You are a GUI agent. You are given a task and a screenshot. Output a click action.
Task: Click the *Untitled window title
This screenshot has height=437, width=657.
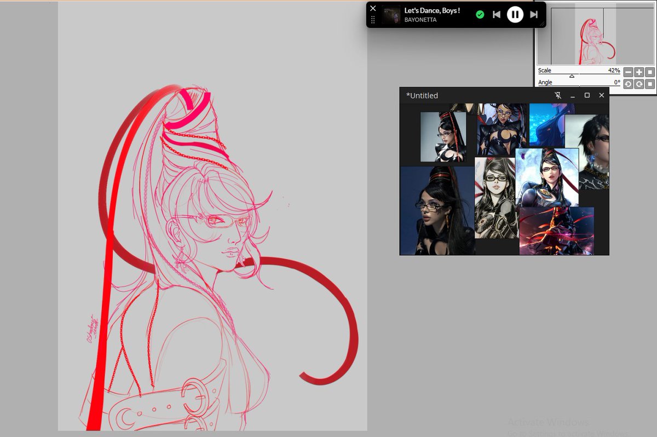click(422, 95)
